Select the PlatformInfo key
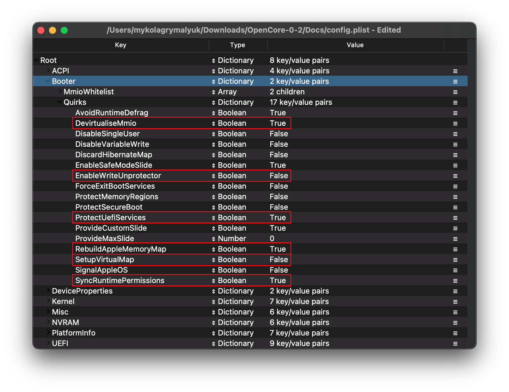509x392 pixels. (74, 333)
